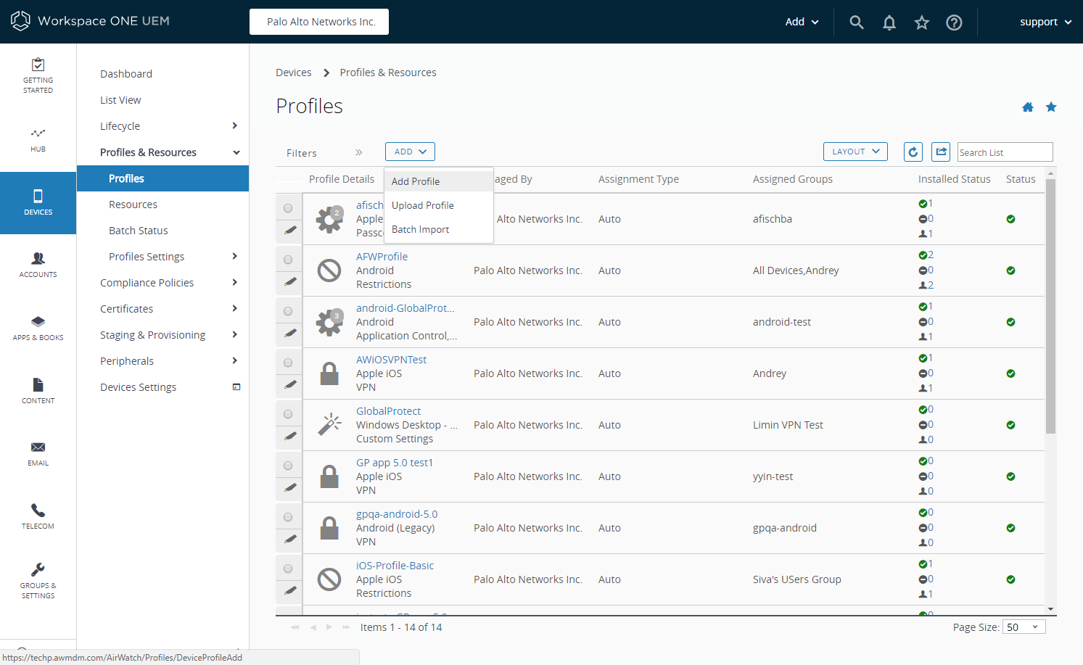Click the export list icon
This screenshot has width=1083, height=665.
coord(941,152)
